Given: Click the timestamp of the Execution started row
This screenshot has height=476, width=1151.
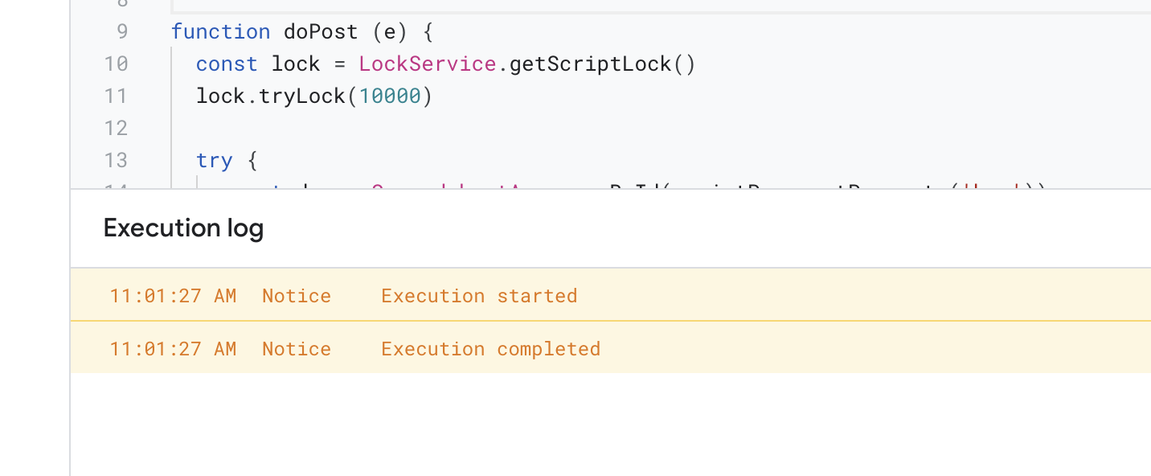Looking at the screenshot, I should pyautogui.click(x=173, y=296).
